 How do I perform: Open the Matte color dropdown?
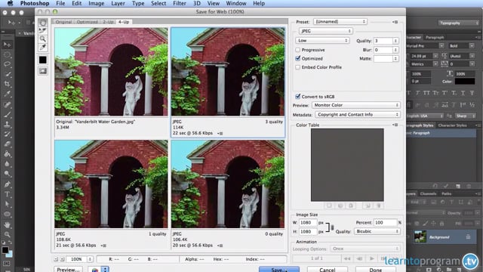click(x=395, y=59)
